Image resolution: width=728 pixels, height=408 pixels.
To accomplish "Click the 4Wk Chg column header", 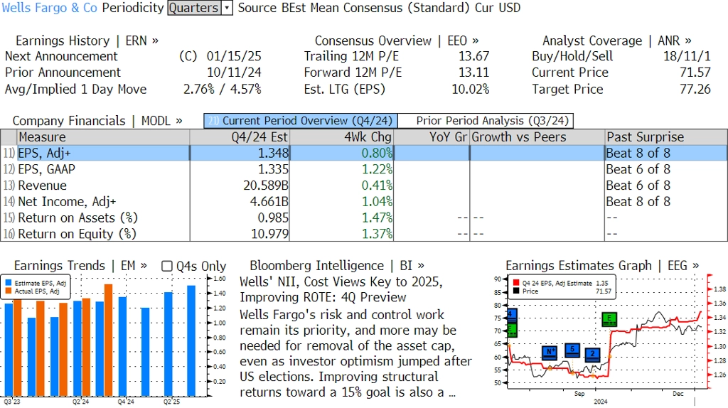I will (x=342, y=137).
